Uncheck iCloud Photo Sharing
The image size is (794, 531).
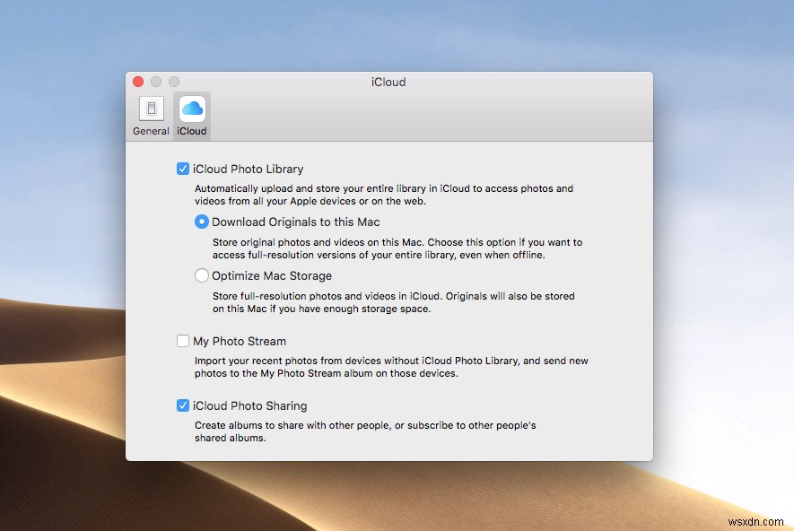click(182, 405)
